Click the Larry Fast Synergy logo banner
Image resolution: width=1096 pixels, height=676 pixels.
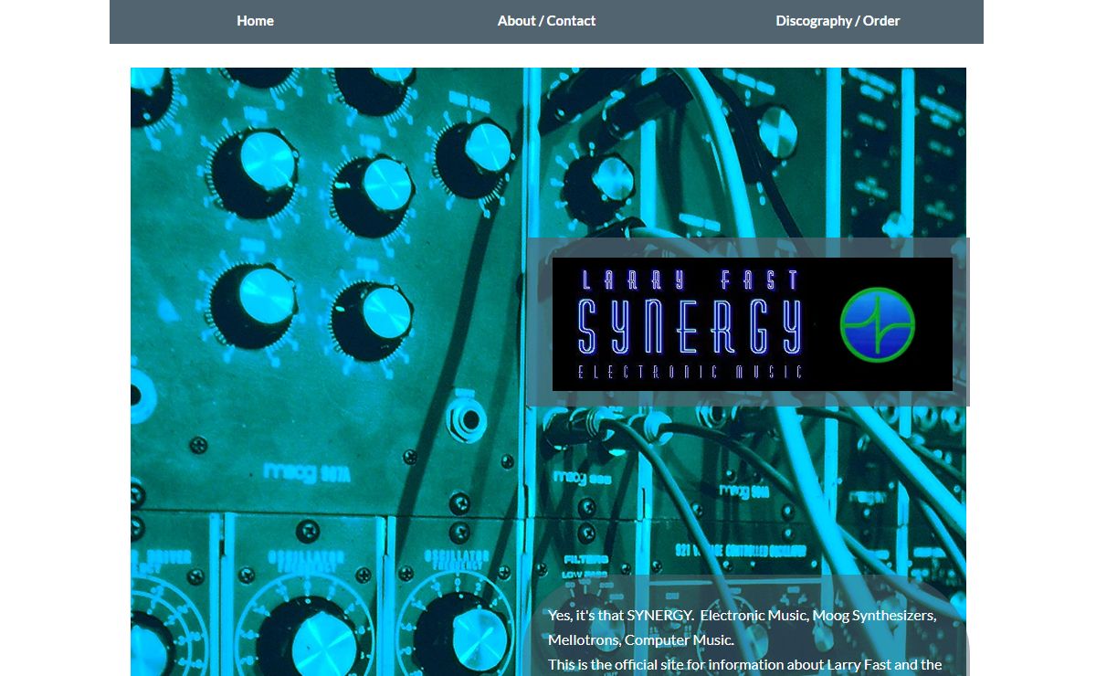click(x=752, y=324)
